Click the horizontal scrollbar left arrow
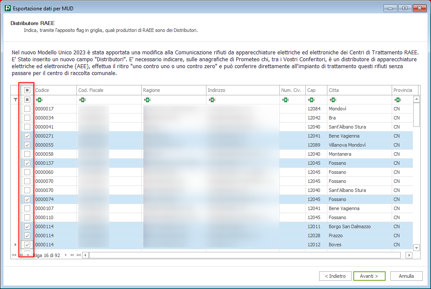 pos(86,255)
